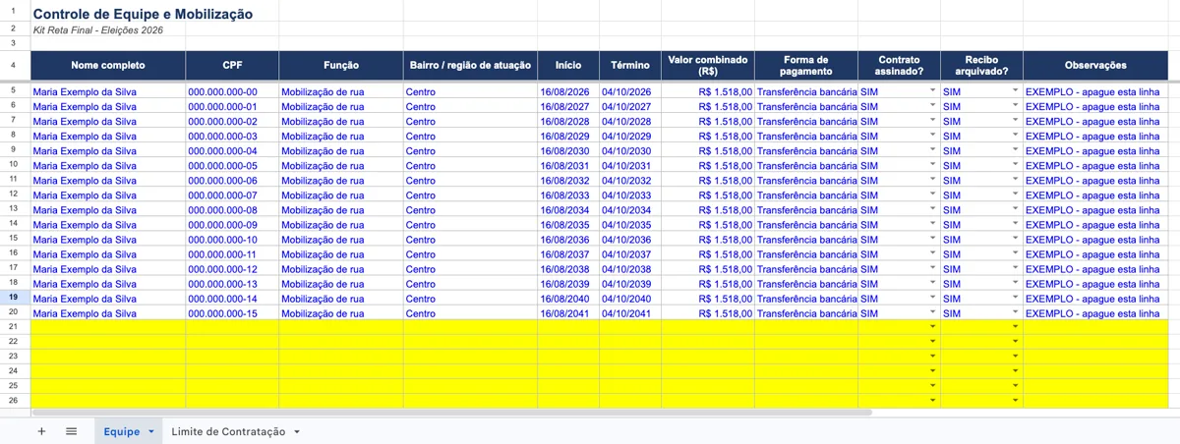Image resolution: width=1180 pixels, height=444 pixels.
Task: Select CPF cell 000.000.000-05
Action: pyautogui.click(x=233, y=165)
